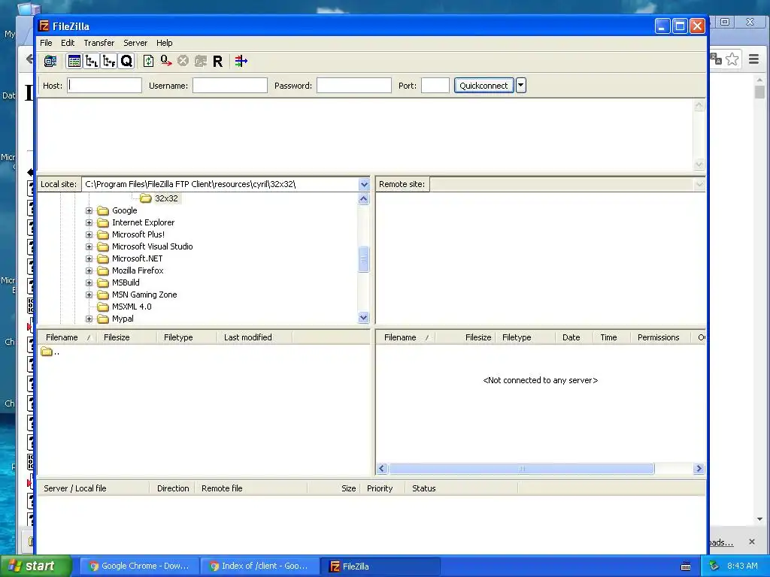Switch to Google Chrome Downloads taskbar item
The width and height of the screenshot is (770, 577).
point(139,566)
